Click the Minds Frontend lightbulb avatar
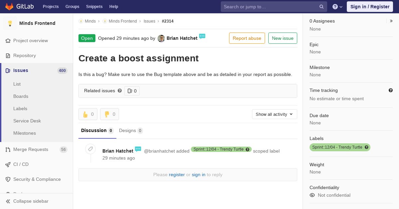This screenshot has width=399, height=209. tap(10, 23)
